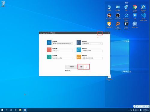Screen dimensions: 150x112
Task: Click the Easy Sysprep taskbar button
Action: [25, 110]
